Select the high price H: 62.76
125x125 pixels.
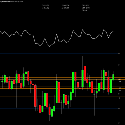point(65,5)
